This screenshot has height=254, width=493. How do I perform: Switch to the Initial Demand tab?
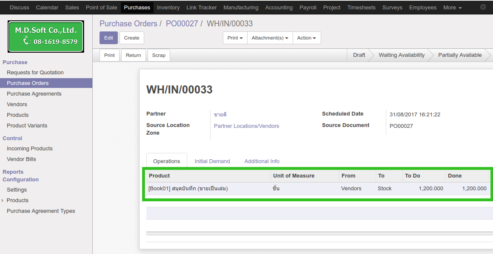coord(212,161)
